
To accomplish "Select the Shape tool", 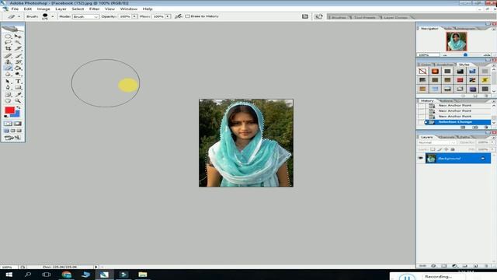I will (x=18, y=88).
